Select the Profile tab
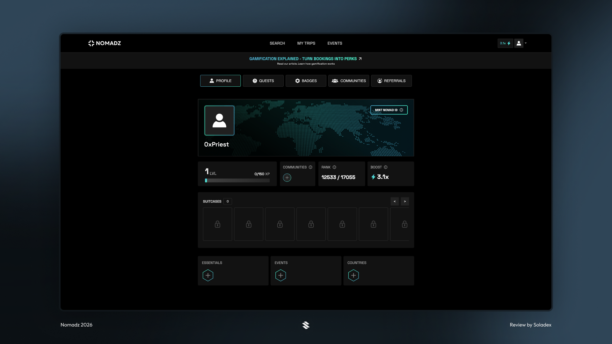This screenshot has height=344, width=612. point(220,81)
